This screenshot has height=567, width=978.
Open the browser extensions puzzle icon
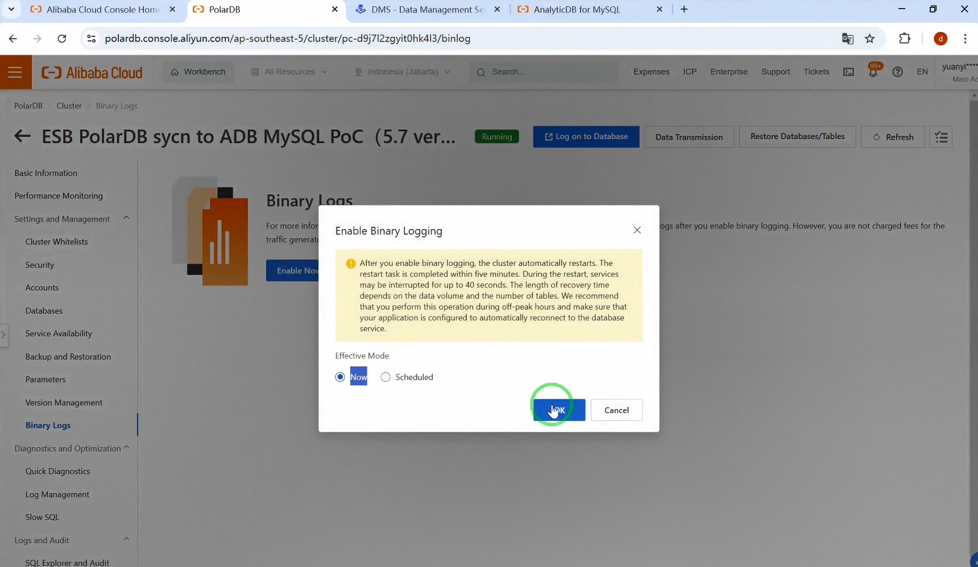point(905,39)
